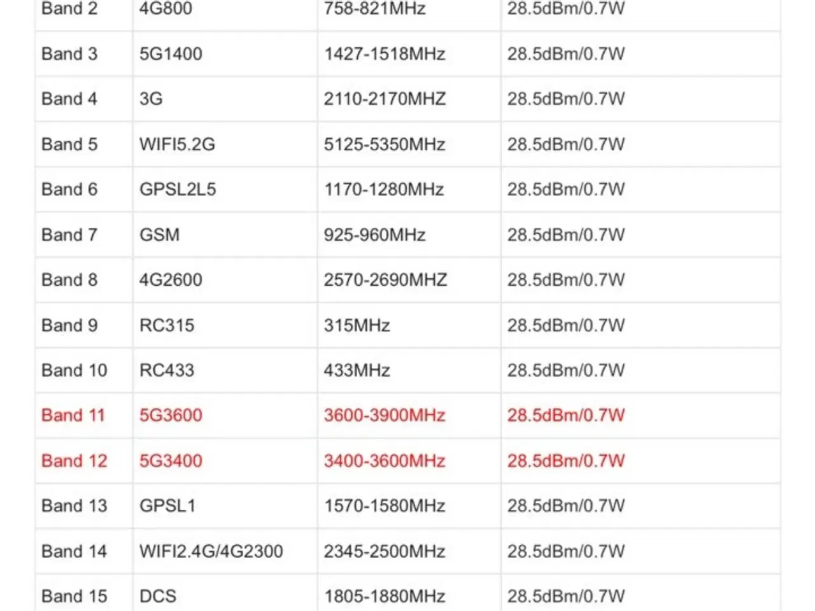This screenshot has height=611, width=815.
Task: Click the GPSL1 cell
Action: 167,506
